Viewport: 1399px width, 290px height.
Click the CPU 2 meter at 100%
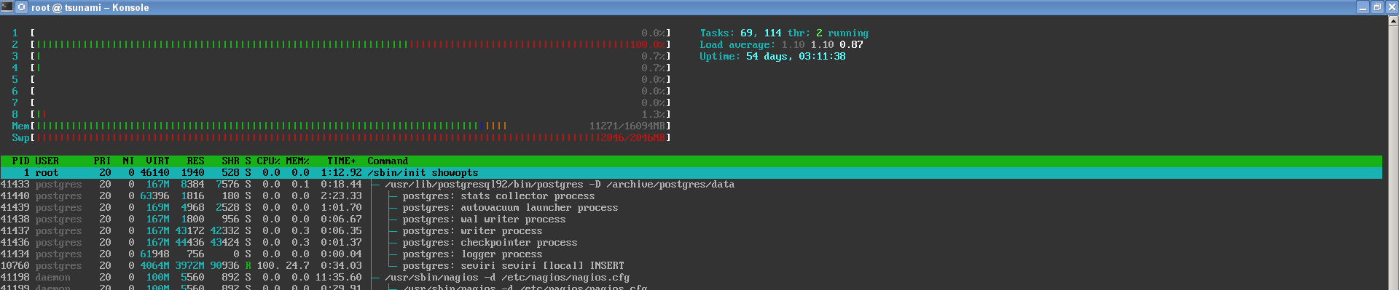click(341, 44)
